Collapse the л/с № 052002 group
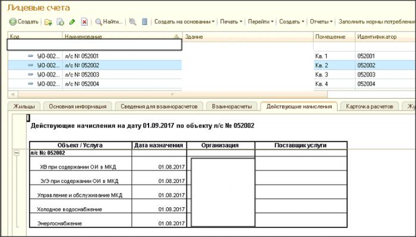The width and height of the screenshot is (416, 237). pyautogui.click(x=17, y=153)
